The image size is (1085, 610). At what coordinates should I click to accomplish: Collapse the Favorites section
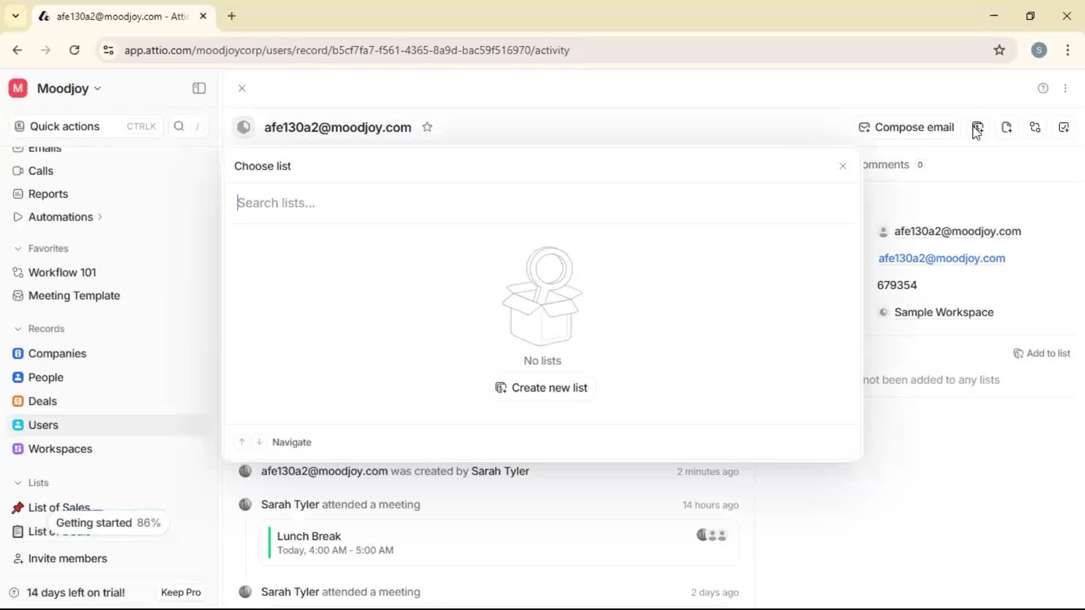point(18,249)
